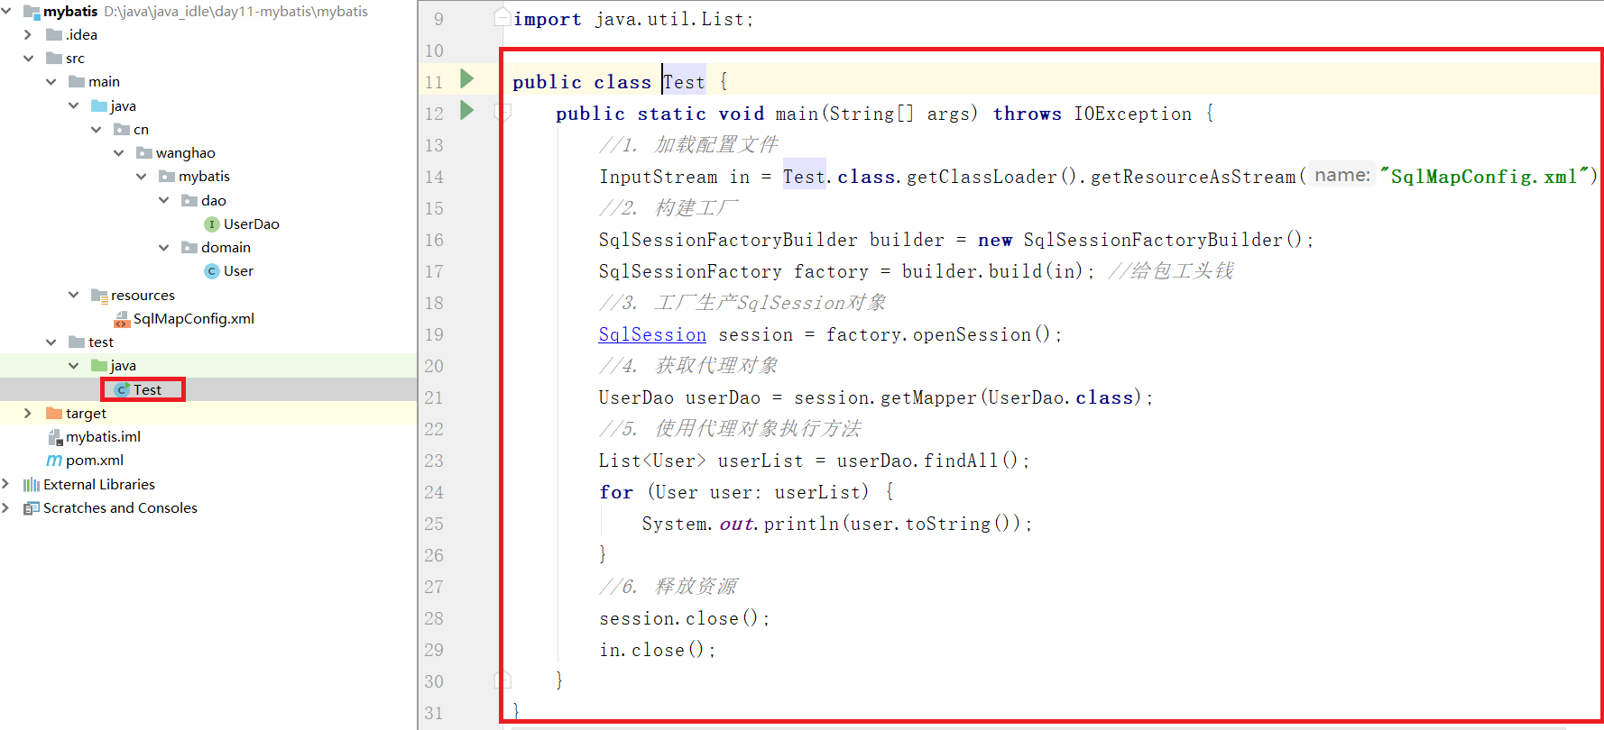Collapse the main folder

(51, 82)
